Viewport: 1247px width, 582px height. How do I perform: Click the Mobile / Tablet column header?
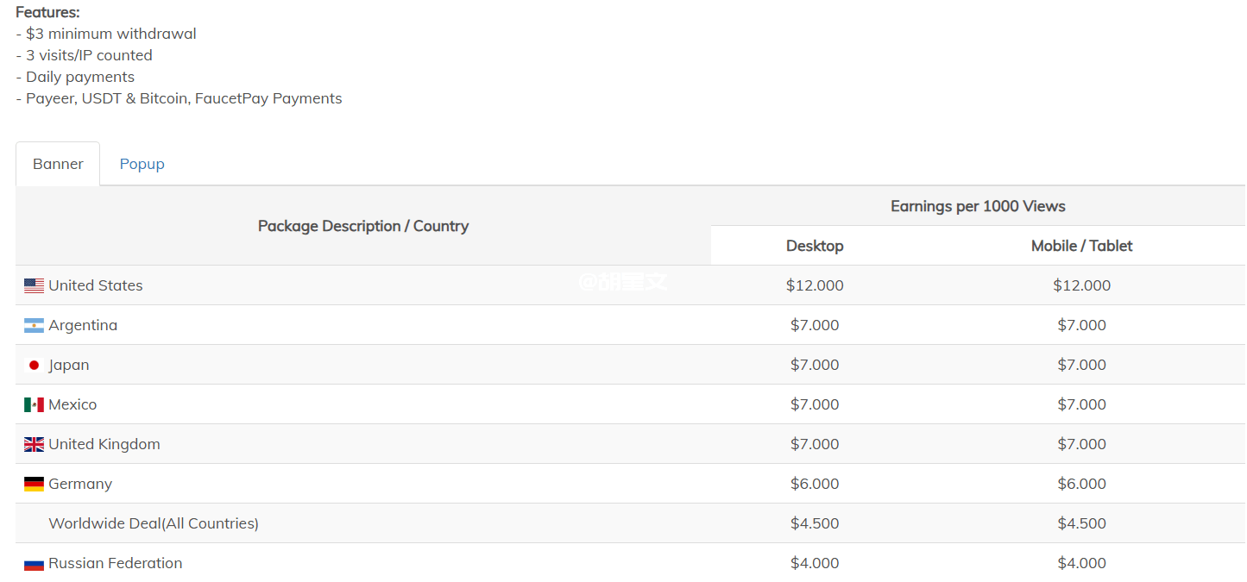click(x=1081, y=246)
